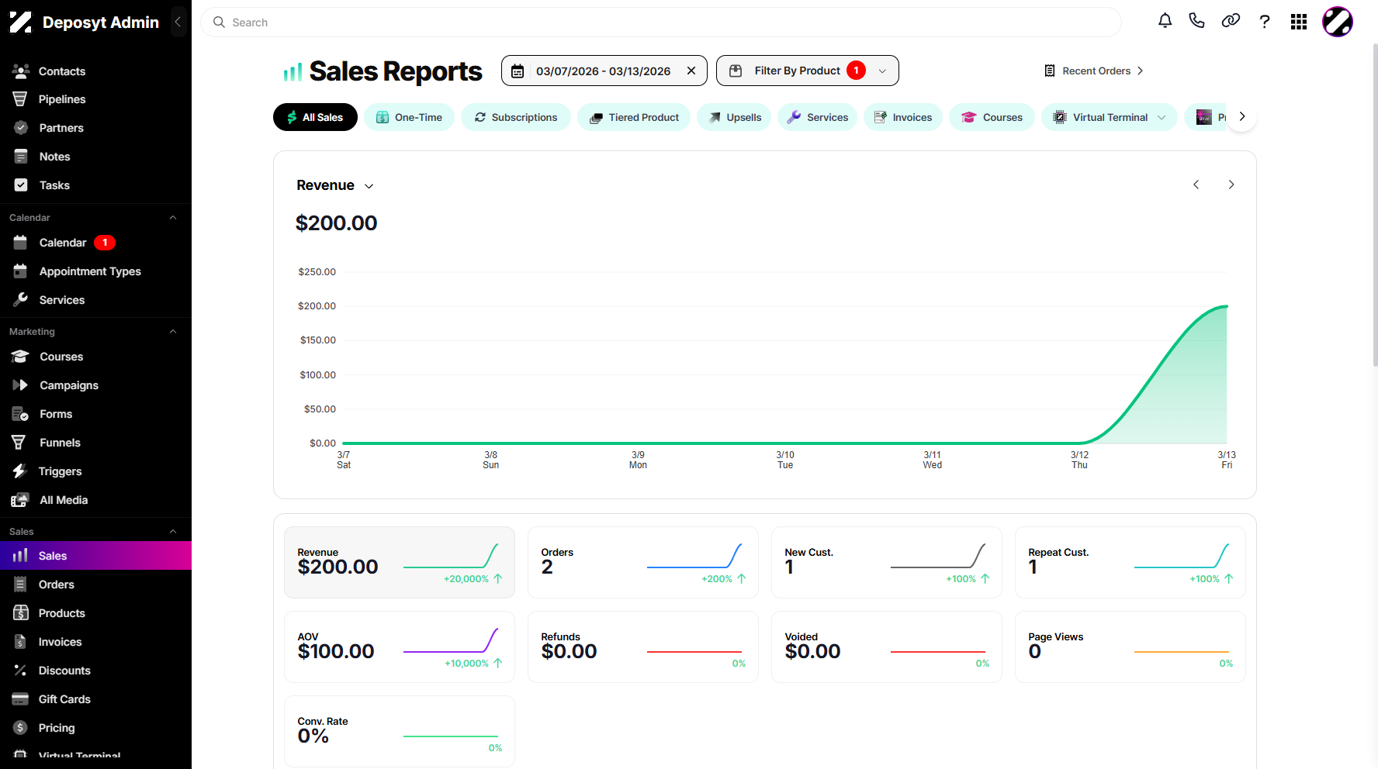
Task: Collapse the Marketing sidebar section
Action: click(173, 332)
